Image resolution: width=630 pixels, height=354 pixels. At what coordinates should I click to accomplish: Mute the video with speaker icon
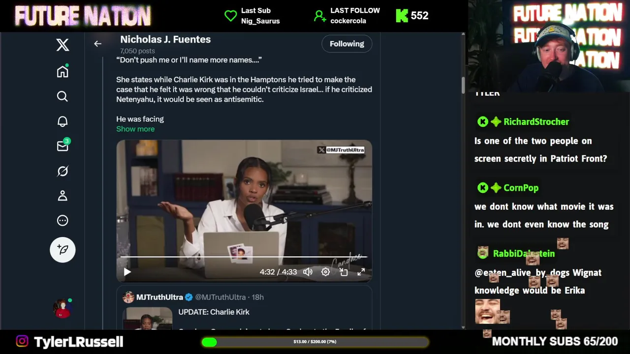[x=308, y=272]
